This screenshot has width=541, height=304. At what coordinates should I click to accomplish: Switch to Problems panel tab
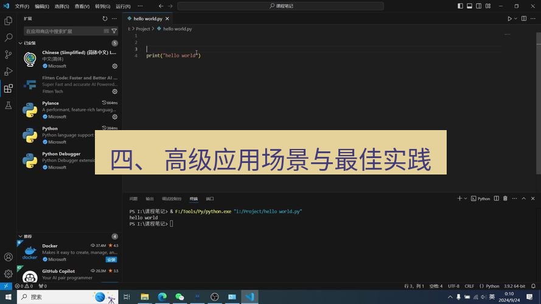point(133,199)
